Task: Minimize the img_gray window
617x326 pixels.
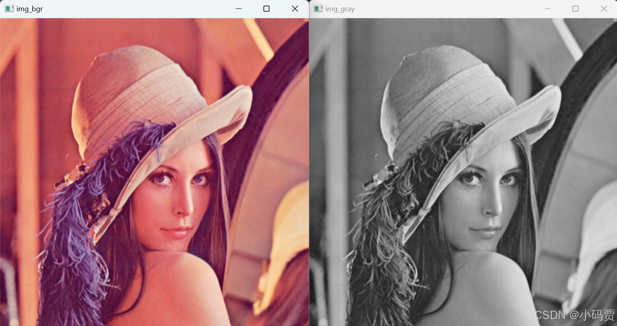Action: pos(547,8)
